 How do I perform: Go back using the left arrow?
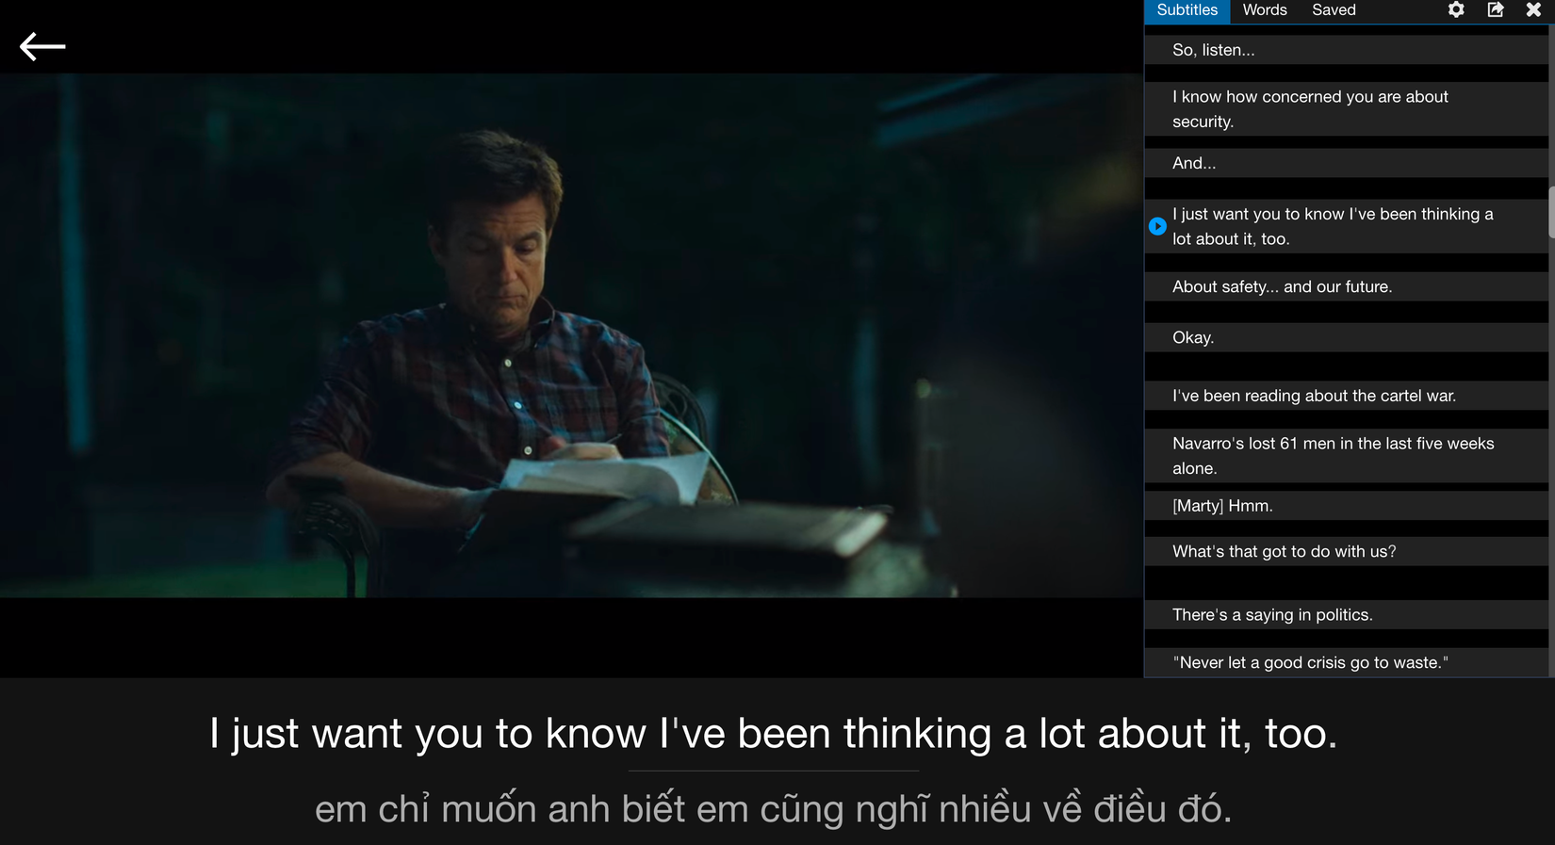point(42,46)
